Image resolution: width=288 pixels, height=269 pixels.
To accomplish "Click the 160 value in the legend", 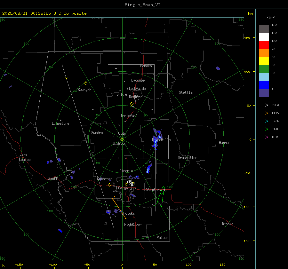I will 274,25.
